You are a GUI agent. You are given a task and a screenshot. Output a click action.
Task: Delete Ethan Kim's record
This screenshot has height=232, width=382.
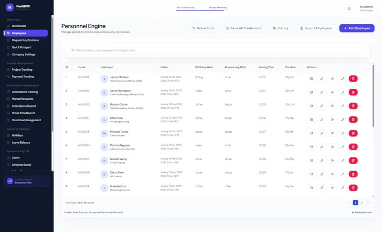[x=353, y=119]
